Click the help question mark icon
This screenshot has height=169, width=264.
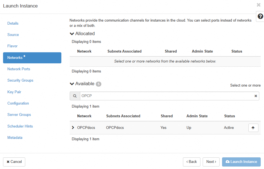tap(260, 16)
